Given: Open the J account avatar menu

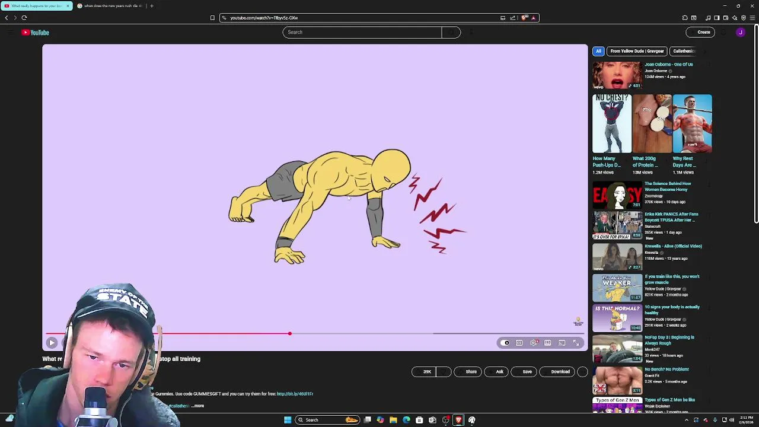Looking at the screenshot, I should [x=741, y=32].
